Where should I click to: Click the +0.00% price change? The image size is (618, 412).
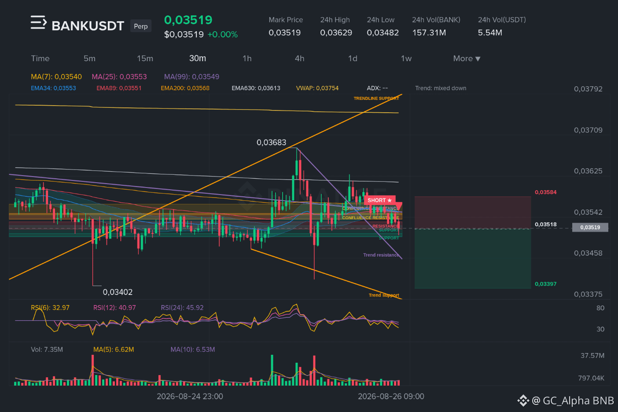(222, 34)
